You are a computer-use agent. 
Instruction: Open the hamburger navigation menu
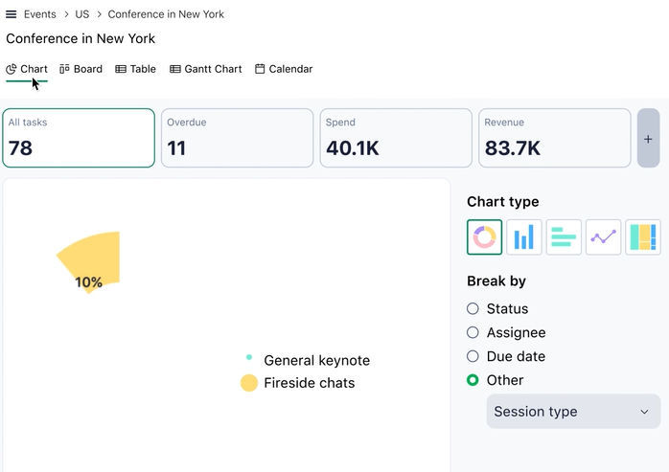(12, 14)
